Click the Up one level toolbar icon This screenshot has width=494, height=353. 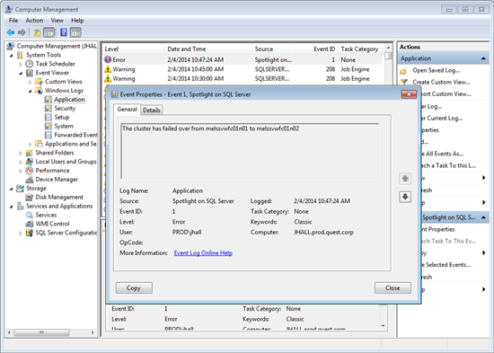pos(37,32)
